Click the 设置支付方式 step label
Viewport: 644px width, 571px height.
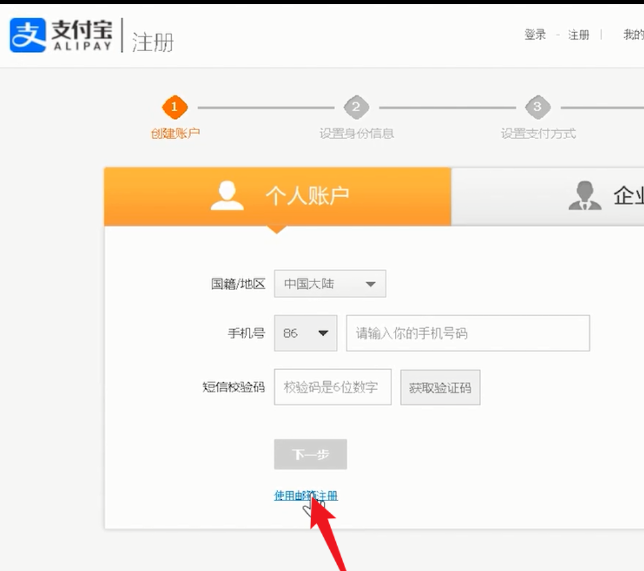(x=538, y=133)
